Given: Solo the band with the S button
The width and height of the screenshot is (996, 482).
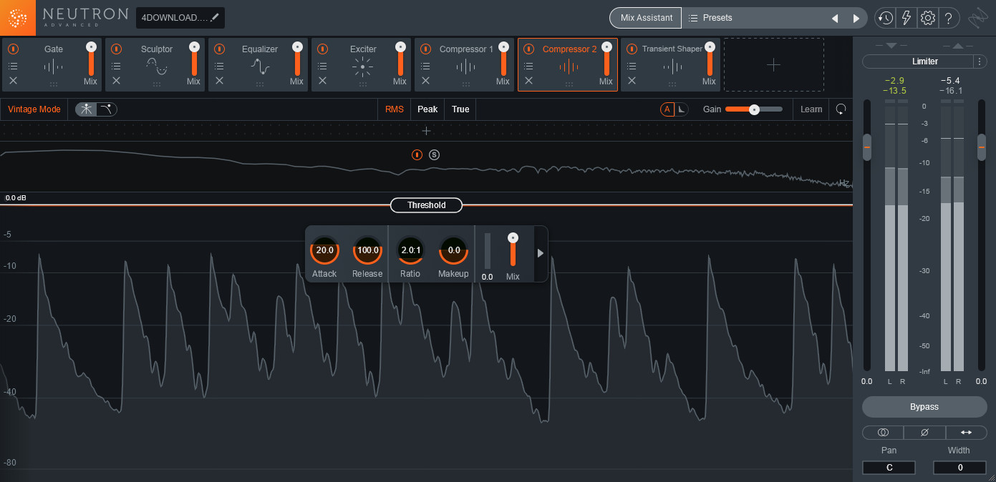Looking at the screenshot, I should [434, 154].
